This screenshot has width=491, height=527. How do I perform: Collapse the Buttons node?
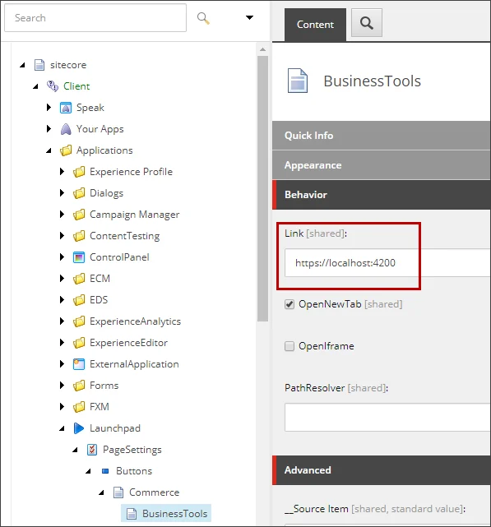pos(88,471)
